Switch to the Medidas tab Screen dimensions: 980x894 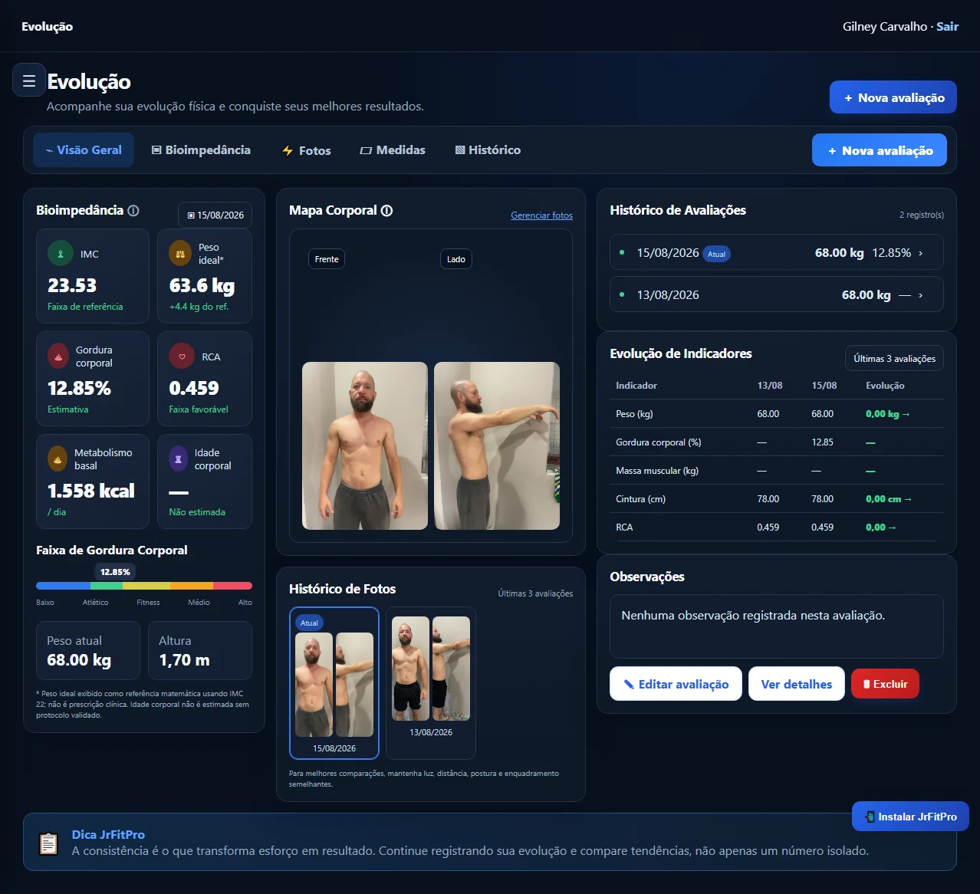pyautogui.click(x=393, y=150)
